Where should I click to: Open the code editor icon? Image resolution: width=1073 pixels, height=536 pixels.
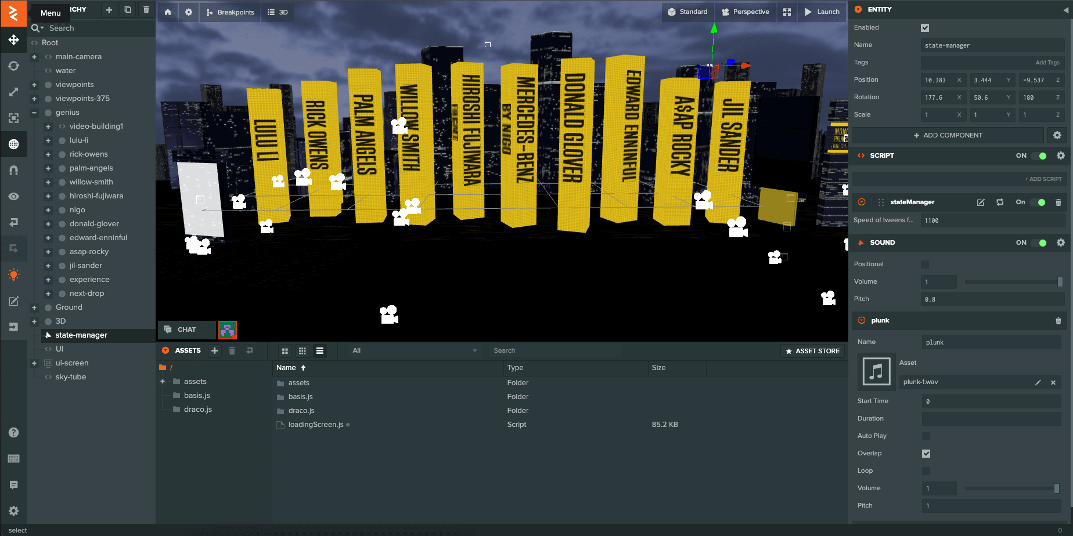click(x=13, y=301)
